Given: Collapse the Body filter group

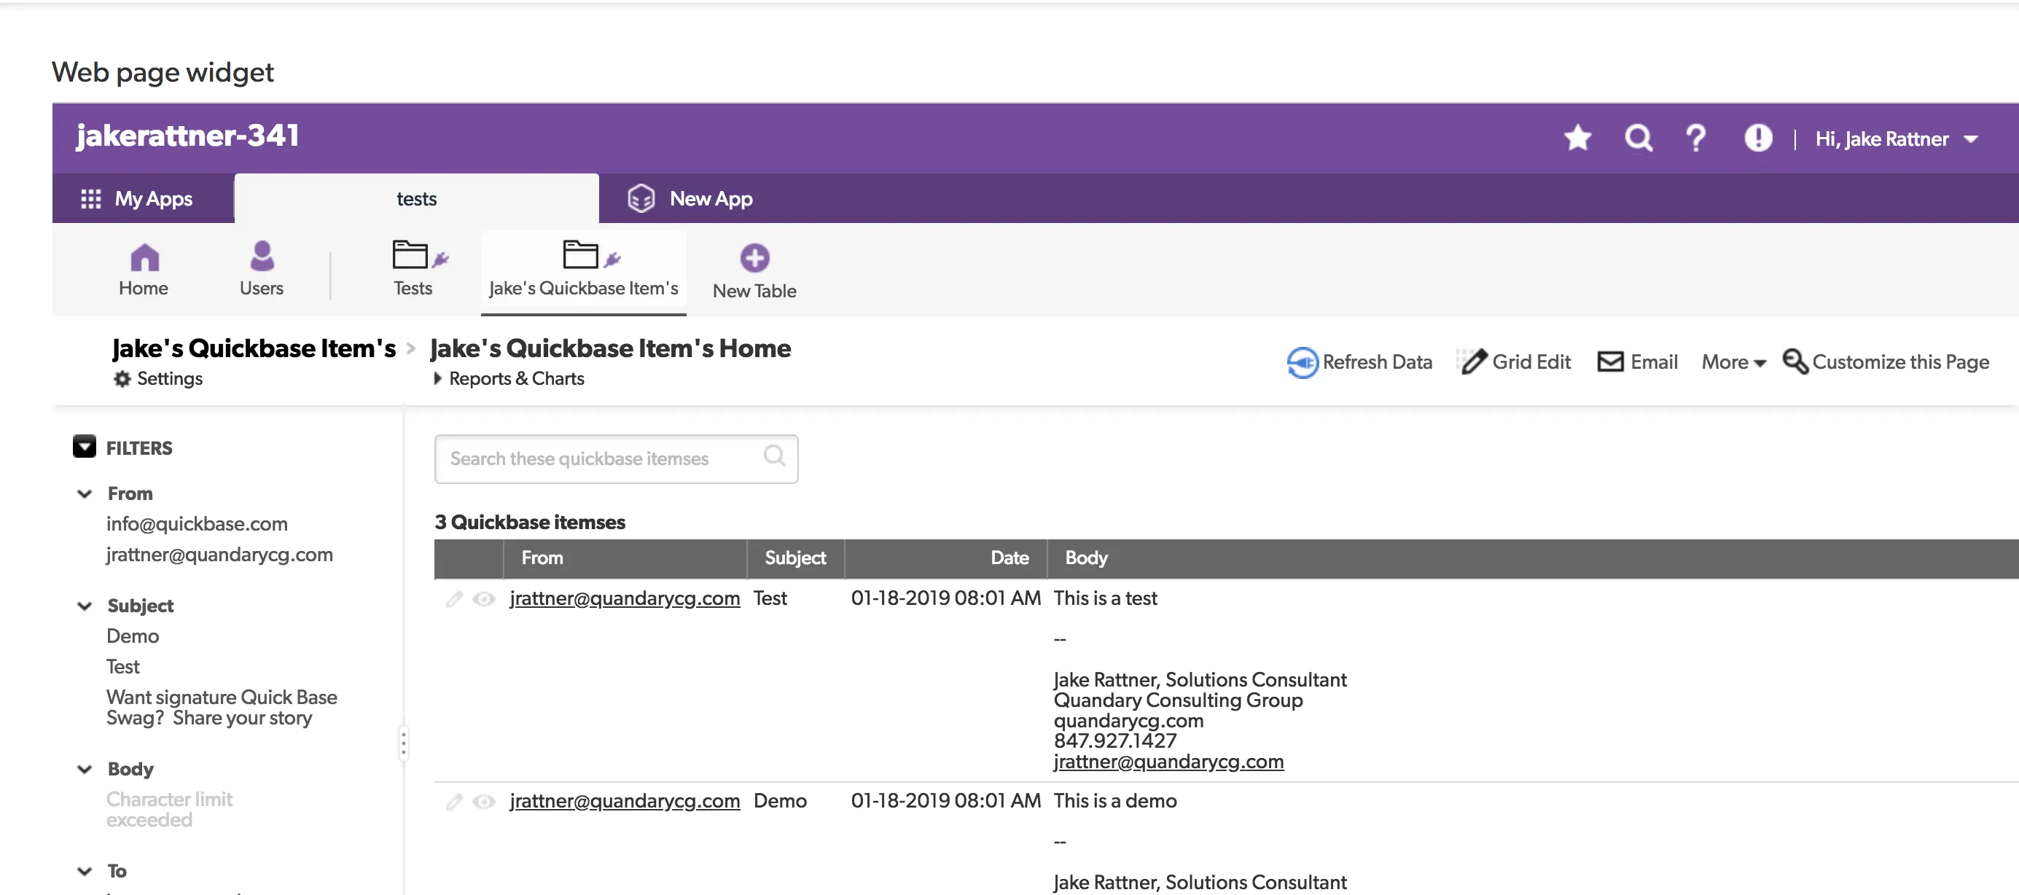Looking at the screenshot, I should click(85, 769).
